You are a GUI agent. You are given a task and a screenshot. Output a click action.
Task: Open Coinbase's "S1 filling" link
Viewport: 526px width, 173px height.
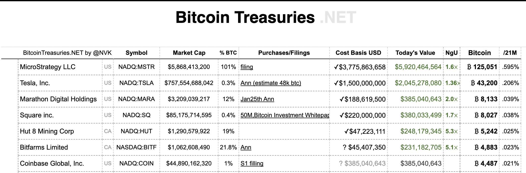252,163
